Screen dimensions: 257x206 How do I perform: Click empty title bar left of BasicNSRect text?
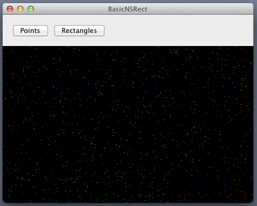click(x=71, y=9)
